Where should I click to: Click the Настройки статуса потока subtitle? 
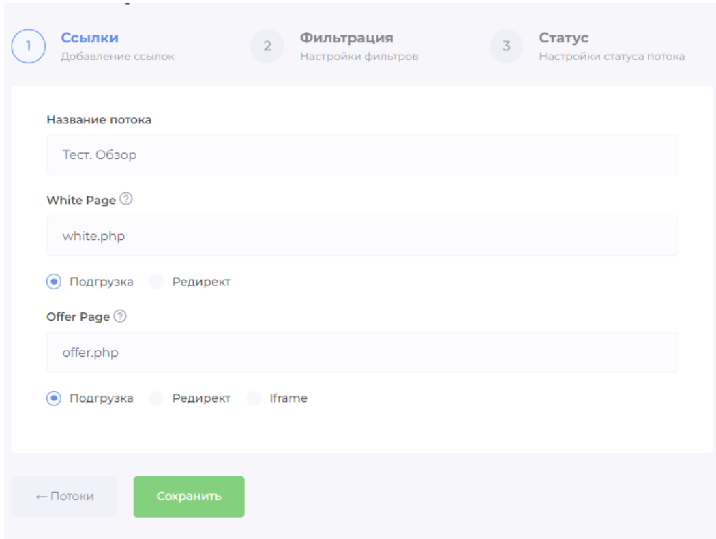coord(611,57)
